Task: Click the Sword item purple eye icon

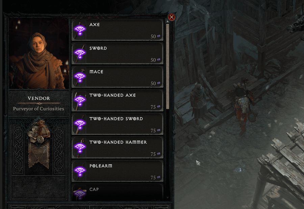Action: 80,53
